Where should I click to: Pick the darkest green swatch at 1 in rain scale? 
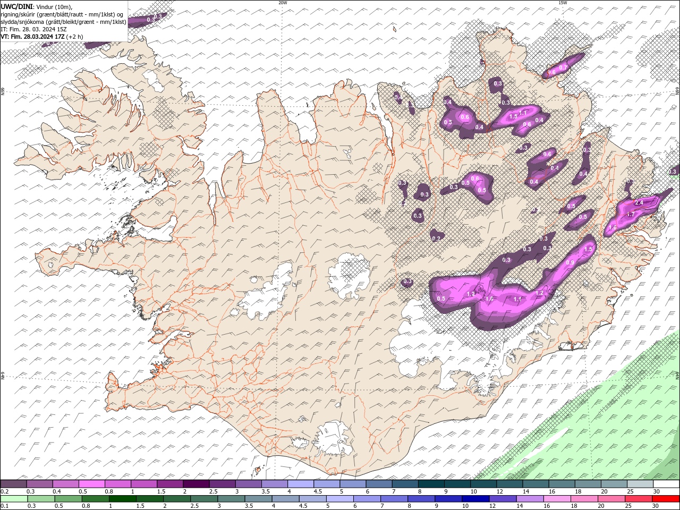point(122,499)
